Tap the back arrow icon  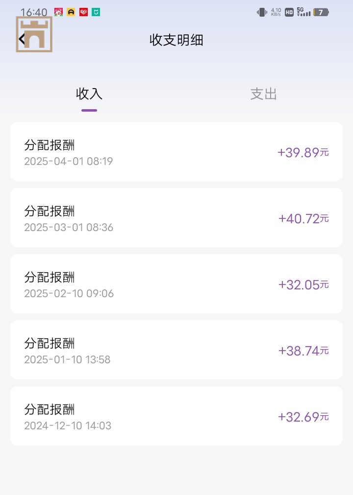point(21,39)
